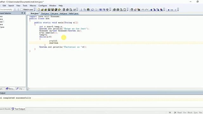Open the Tools menu
Screen dimensions: 203x114
tap(25, 6)
